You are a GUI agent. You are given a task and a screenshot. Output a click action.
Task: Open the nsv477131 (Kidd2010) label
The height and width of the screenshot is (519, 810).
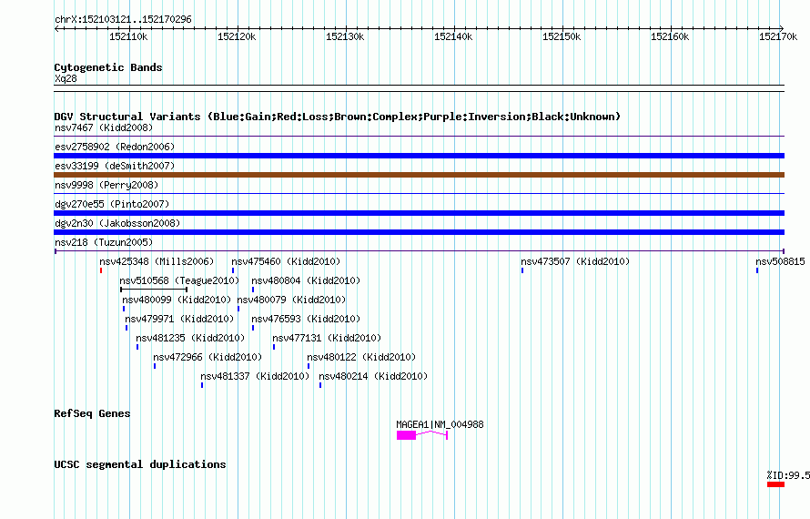click(327, 338)
